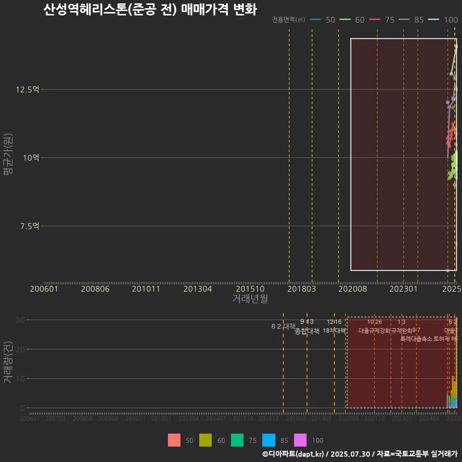Click volume chart's 201612 date label
This screenshot has height=462, width=462.
269,418
